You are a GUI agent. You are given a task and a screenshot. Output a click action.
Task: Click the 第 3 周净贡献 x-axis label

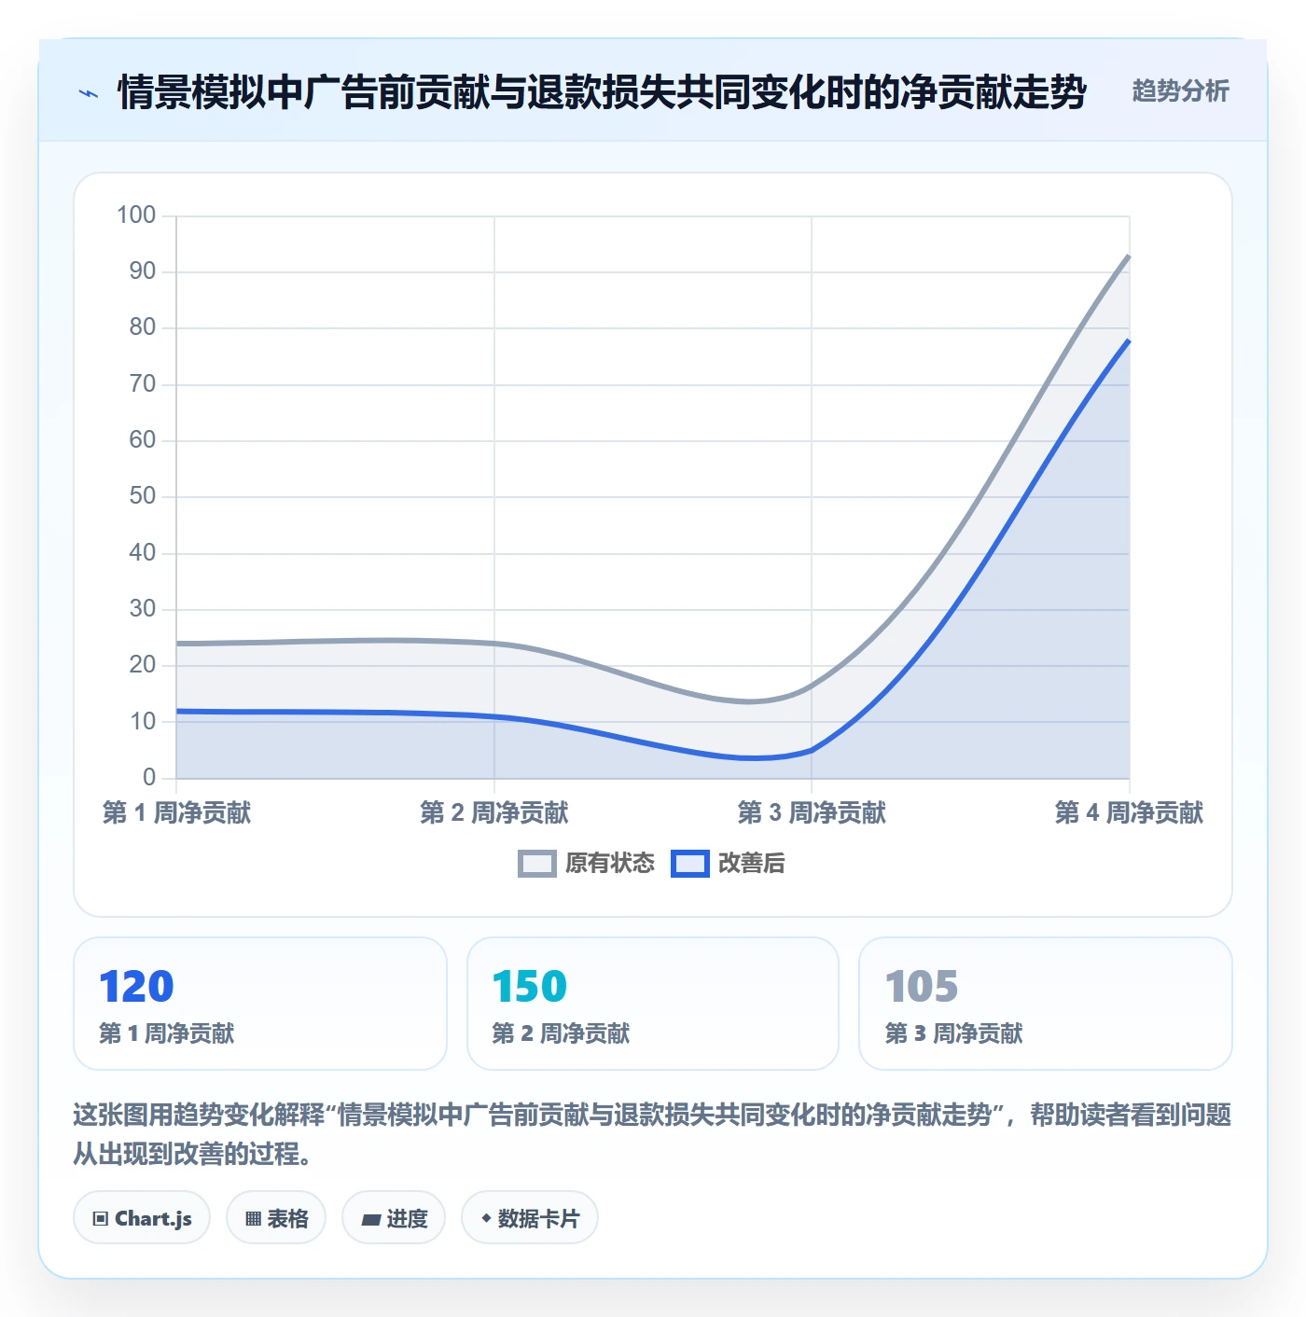coord(812,812)
